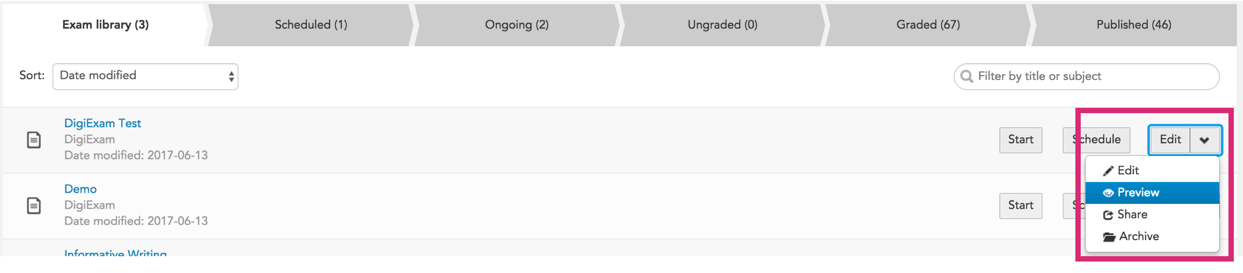Click the document icon beside DigiExam Test

pos(33,140)
